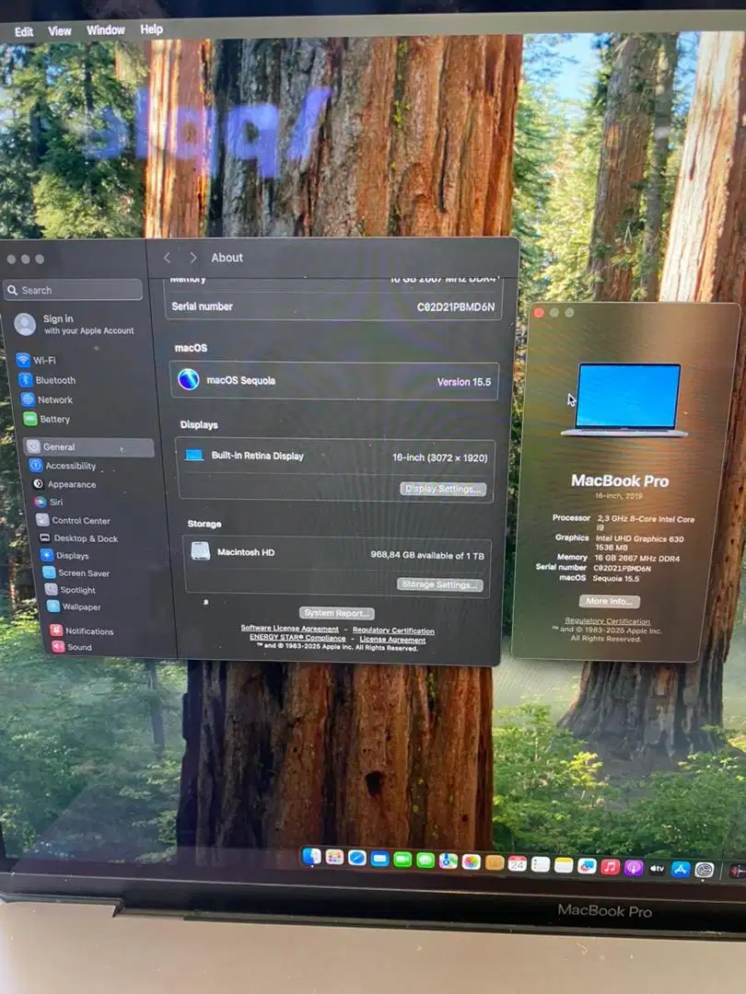Open Launchpad from the Dock
Viewport: 746px width, 994px height.
[x=334, y=858]
